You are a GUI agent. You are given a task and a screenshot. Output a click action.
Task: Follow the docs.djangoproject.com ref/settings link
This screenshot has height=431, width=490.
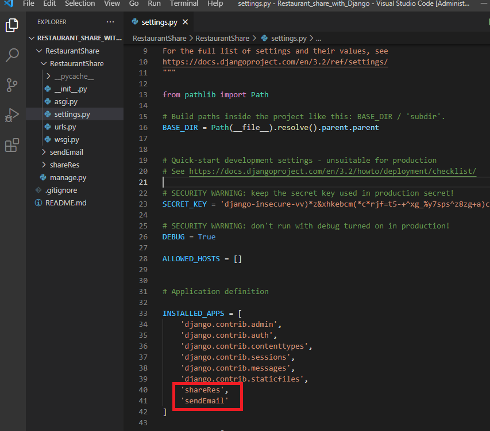pyautogui.click(x=275, y=62)
